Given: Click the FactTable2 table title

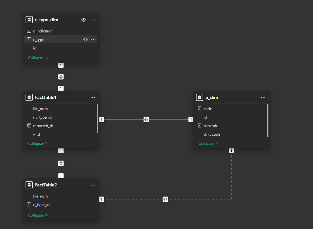Looking at the screenshot, I should tap(46, 185).
